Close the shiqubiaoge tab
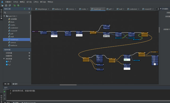The width and height of the screenshot is (170, 103). point(48,9)
